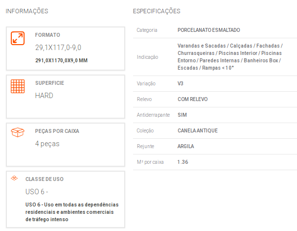Click the Superficie grid icon
Viewport: 297px width, 231px height.
(18, 86)
